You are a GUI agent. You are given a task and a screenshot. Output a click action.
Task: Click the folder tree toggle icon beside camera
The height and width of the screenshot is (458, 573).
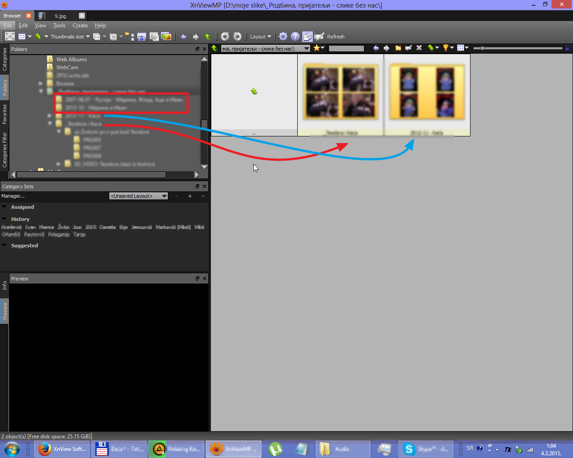click(129, 37)
